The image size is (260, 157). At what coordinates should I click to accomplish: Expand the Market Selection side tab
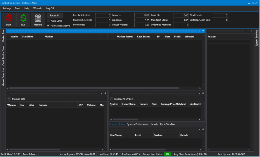tap(3, 77)
